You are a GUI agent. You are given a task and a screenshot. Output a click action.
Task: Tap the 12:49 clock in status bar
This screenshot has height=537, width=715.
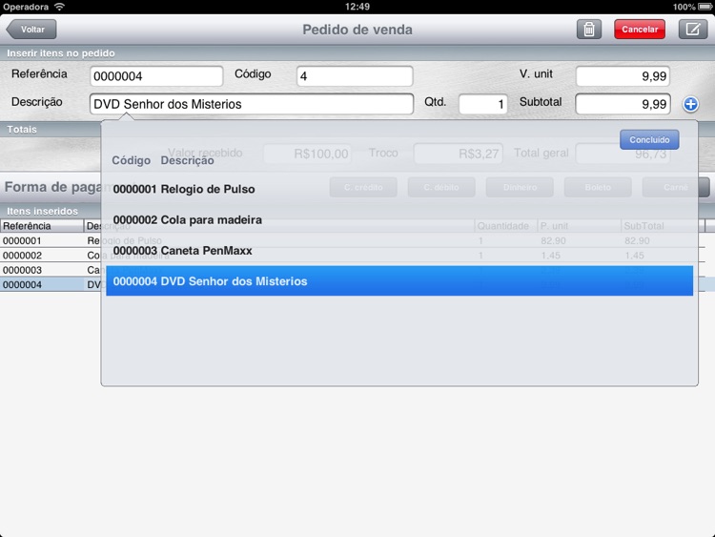click(357, 7)
